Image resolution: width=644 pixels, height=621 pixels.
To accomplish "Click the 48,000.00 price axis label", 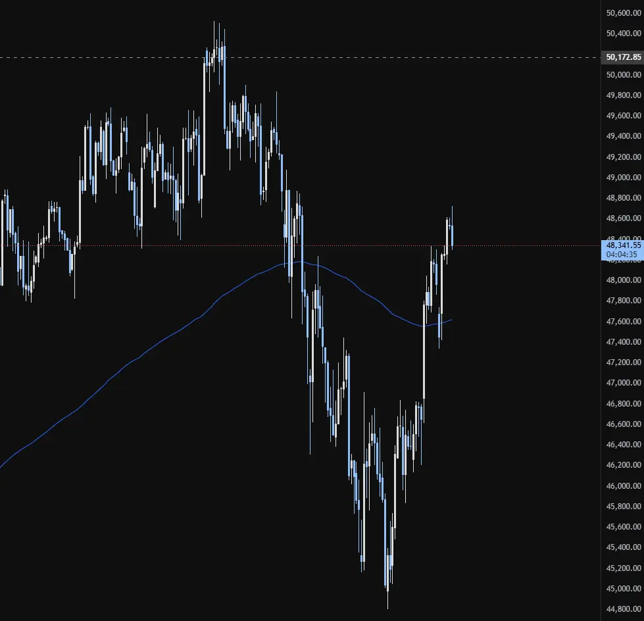I will (623, 280).
